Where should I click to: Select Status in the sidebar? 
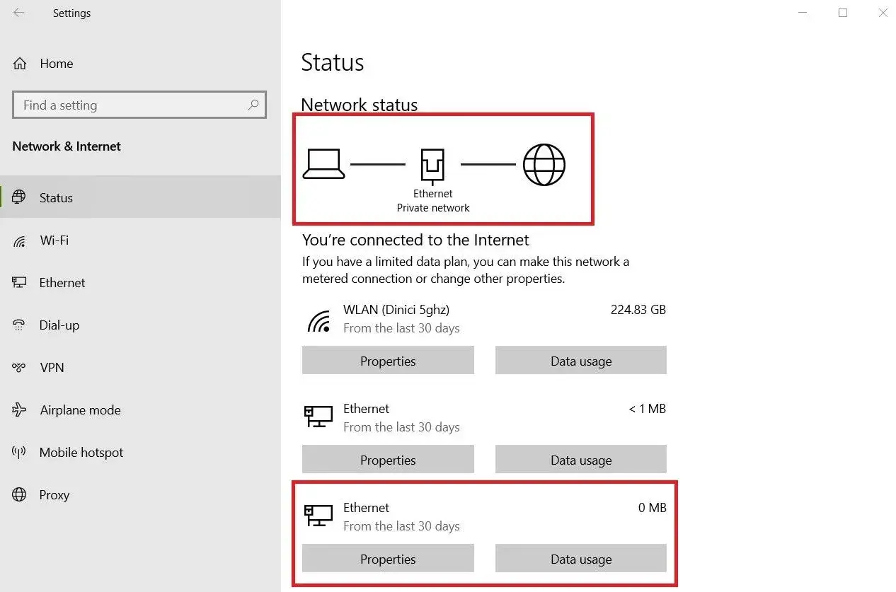point(140,197)
